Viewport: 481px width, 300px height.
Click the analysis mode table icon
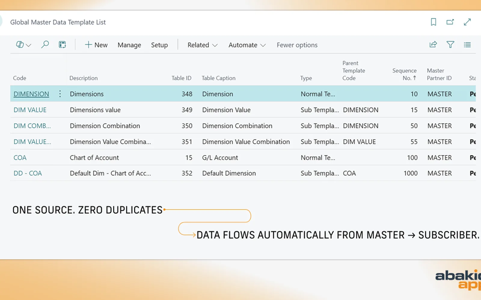[x=62, y=45]
